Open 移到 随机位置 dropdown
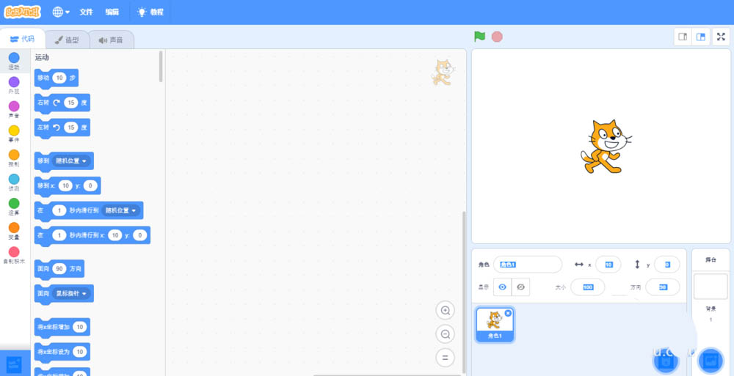Viewport: 734px width, 376px height. click(x=72, y=161)
